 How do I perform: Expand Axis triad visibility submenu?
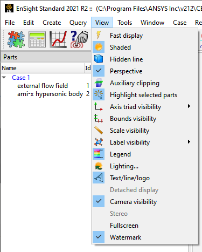coord(145,107)
